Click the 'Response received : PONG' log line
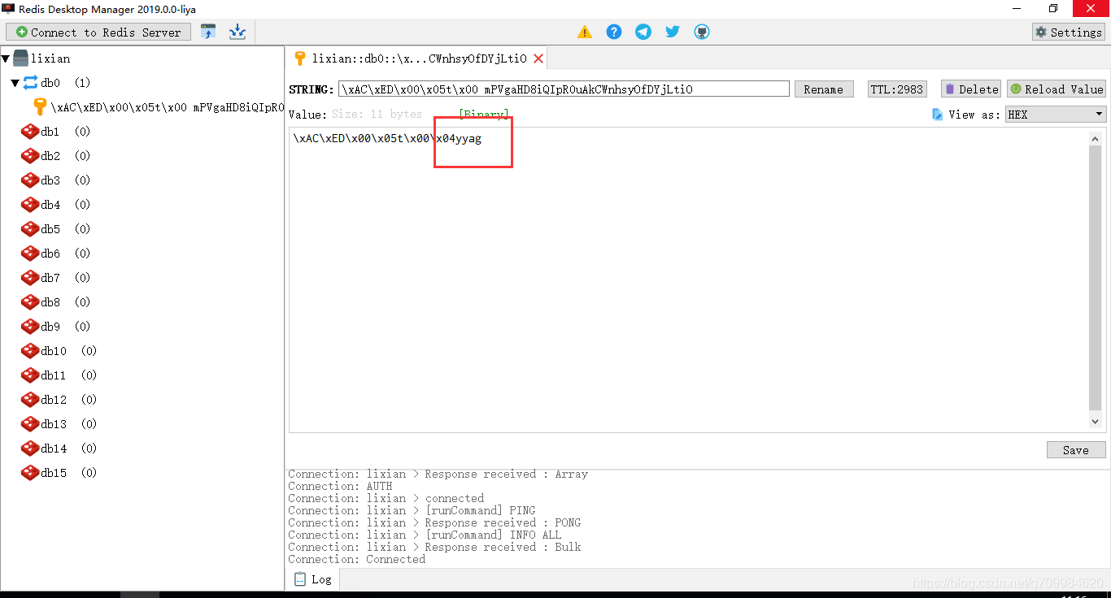This screenshot has width=1111, height=598. point(434,522)
